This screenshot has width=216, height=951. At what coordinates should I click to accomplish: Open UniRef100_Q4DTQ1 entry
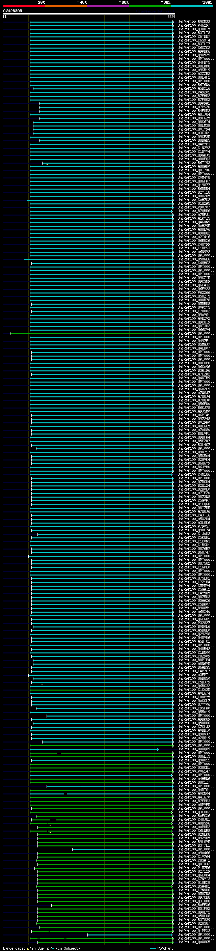coord(193,790)
